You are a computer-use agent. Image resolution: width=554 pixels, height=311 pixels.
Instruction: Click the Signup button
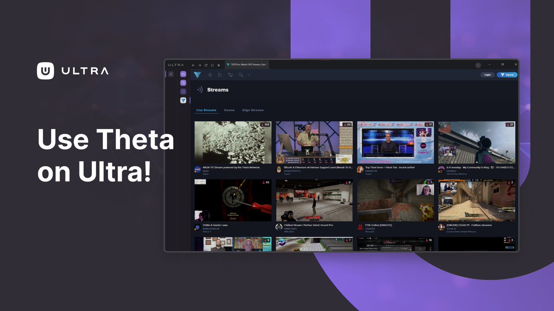pos(507,75)
